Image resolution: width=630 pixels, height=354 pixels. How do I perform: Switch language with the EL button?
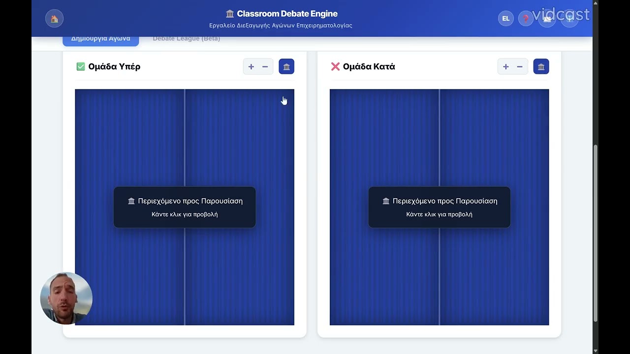click(x=505, y=19)
